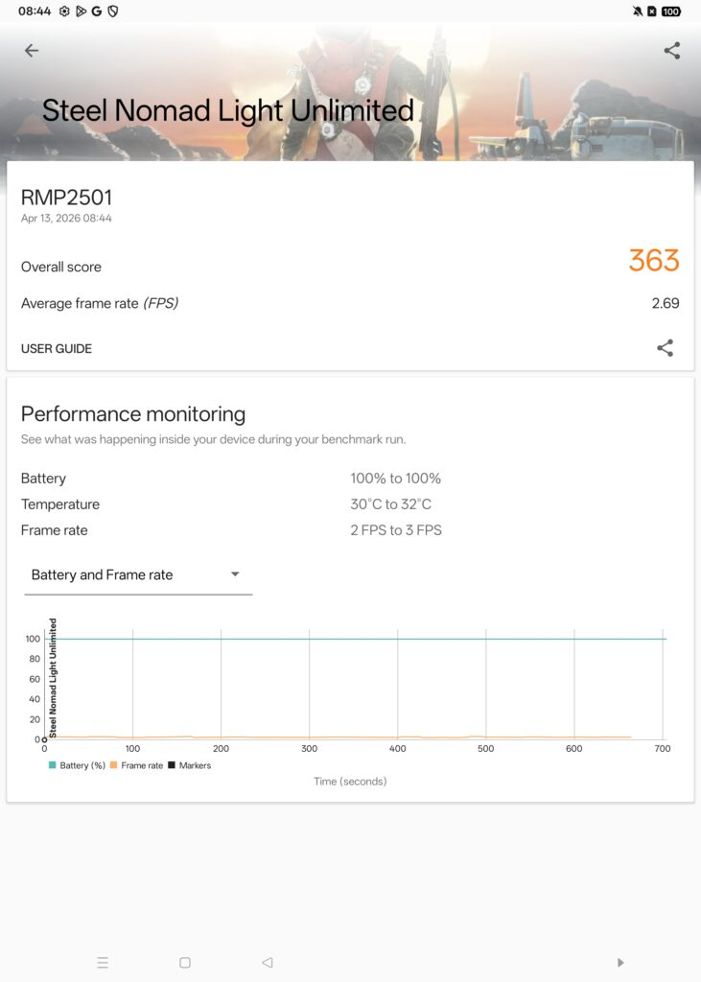The height and width of the screenshot is (982, 701).
Task: Open the Google Play icon in status bar
Action: [x=82, y=12]
